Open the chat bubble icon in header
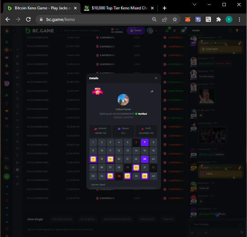 click(x=183, y=31)
